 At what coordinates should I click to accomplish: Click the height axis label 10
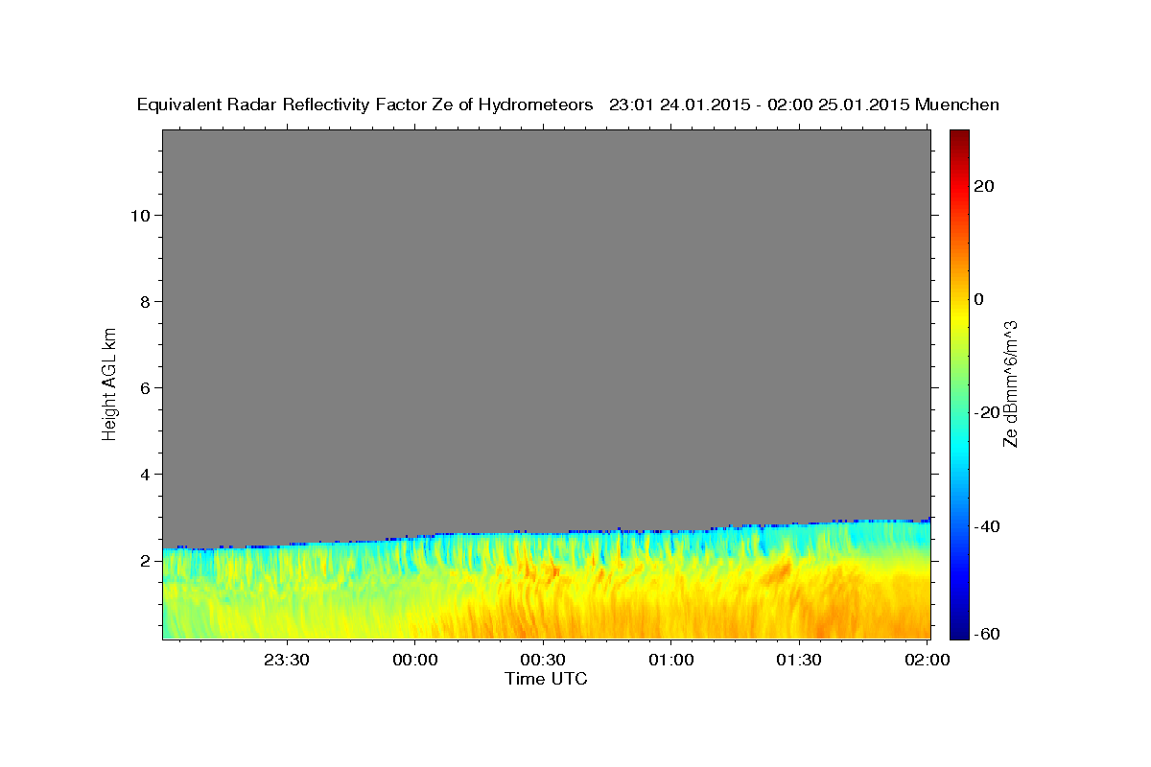click(x=139, y=215)
